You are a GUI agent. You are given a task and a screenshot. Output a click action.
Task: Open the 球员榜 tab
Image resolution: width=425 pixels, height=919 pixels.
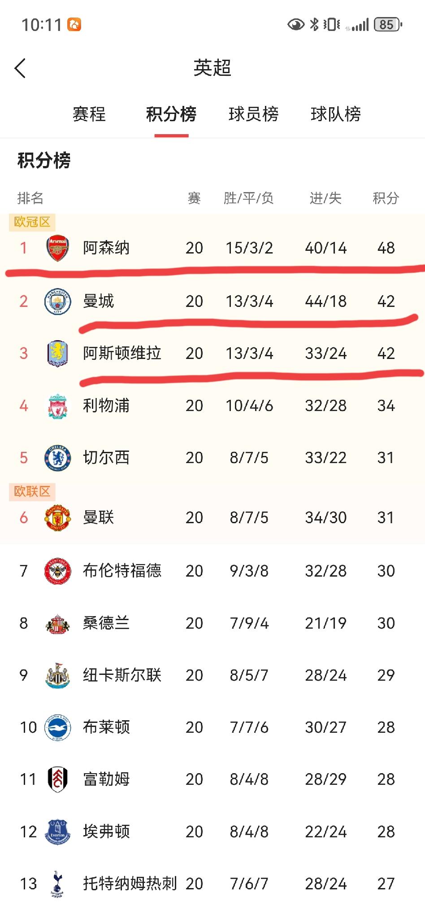[253, 114]
